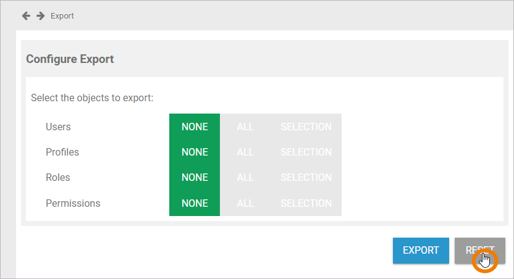Select NONE for Permissions

(195, 203)
